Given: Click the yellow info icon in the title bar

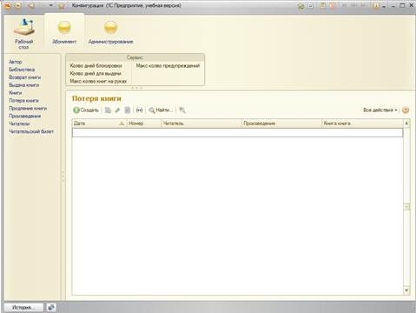Looking at the screenshot, I should pos(376,5).
